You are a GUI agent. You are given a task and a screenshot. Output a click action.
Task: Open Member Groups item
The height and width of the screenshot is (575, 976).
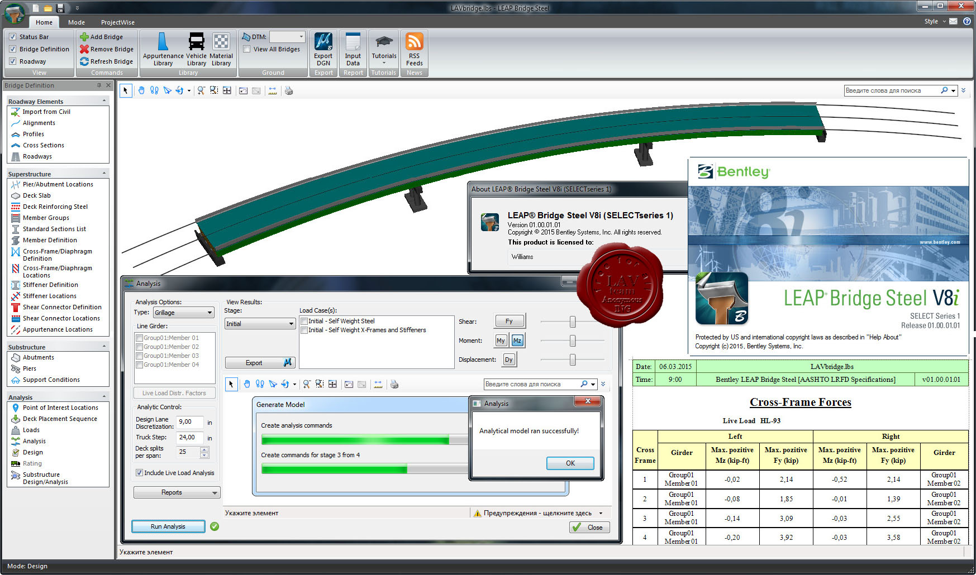[x=40, y=218]
